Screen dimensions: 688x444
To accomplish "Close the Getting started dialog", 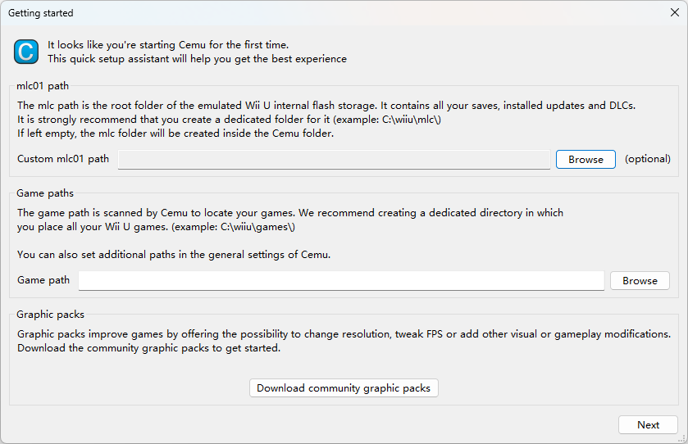I will (675, 13).
